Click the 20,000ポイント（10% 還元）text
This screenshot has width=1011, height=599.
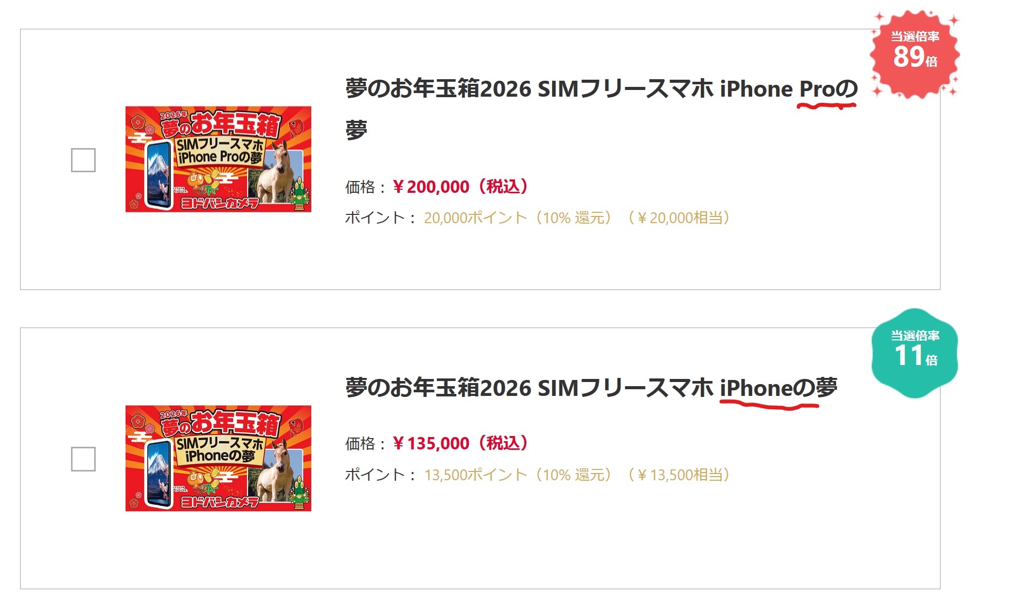pos(518,218)
